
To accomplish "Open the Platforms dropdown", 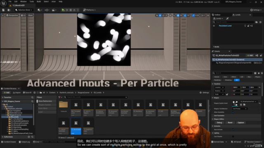I will (90, 10).
